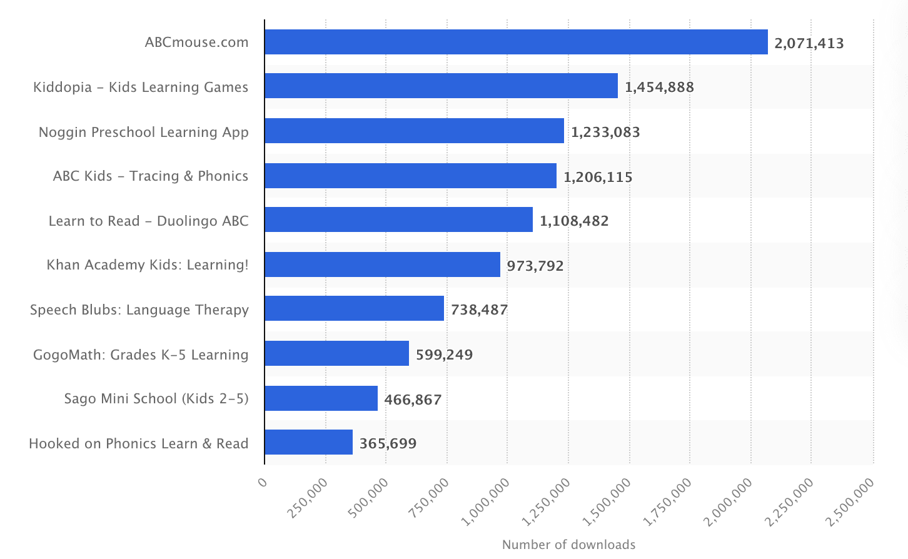Click the GogoMath: Grades K-5 Learning bar
Image resolution: width=908 pixels, height=559 pixels.
pos(336,353)
